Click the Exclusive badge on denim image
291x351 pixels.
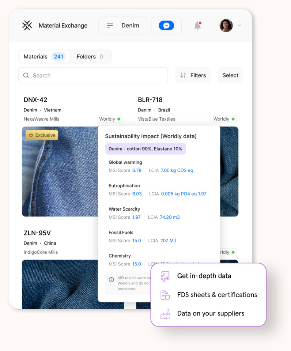(42, 135)
